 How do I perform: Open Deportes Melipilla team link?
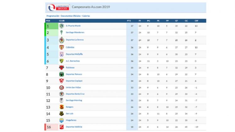[74, 54]
